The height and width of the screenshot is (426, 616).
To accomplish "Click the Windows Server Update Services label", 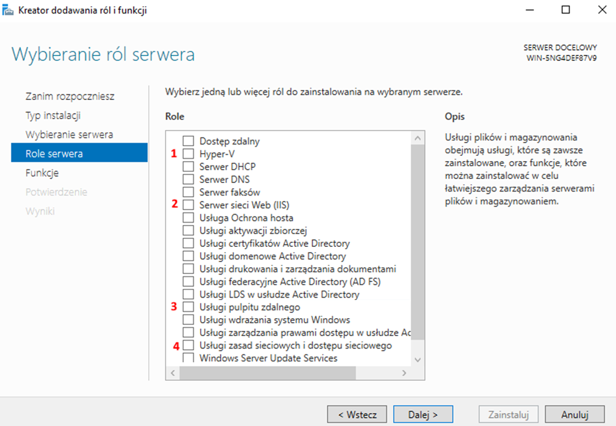I will [x=268, y=358].
